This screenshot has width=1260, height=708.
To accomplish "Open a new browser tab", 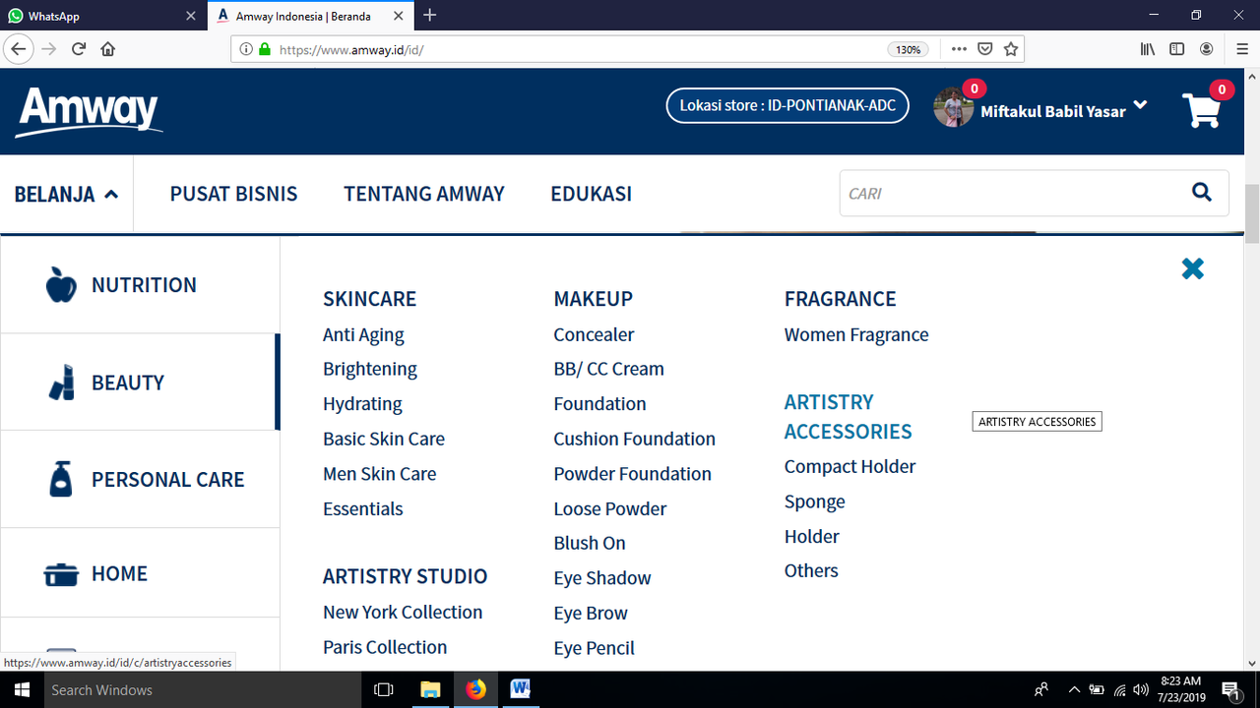I will pos(429,15).
